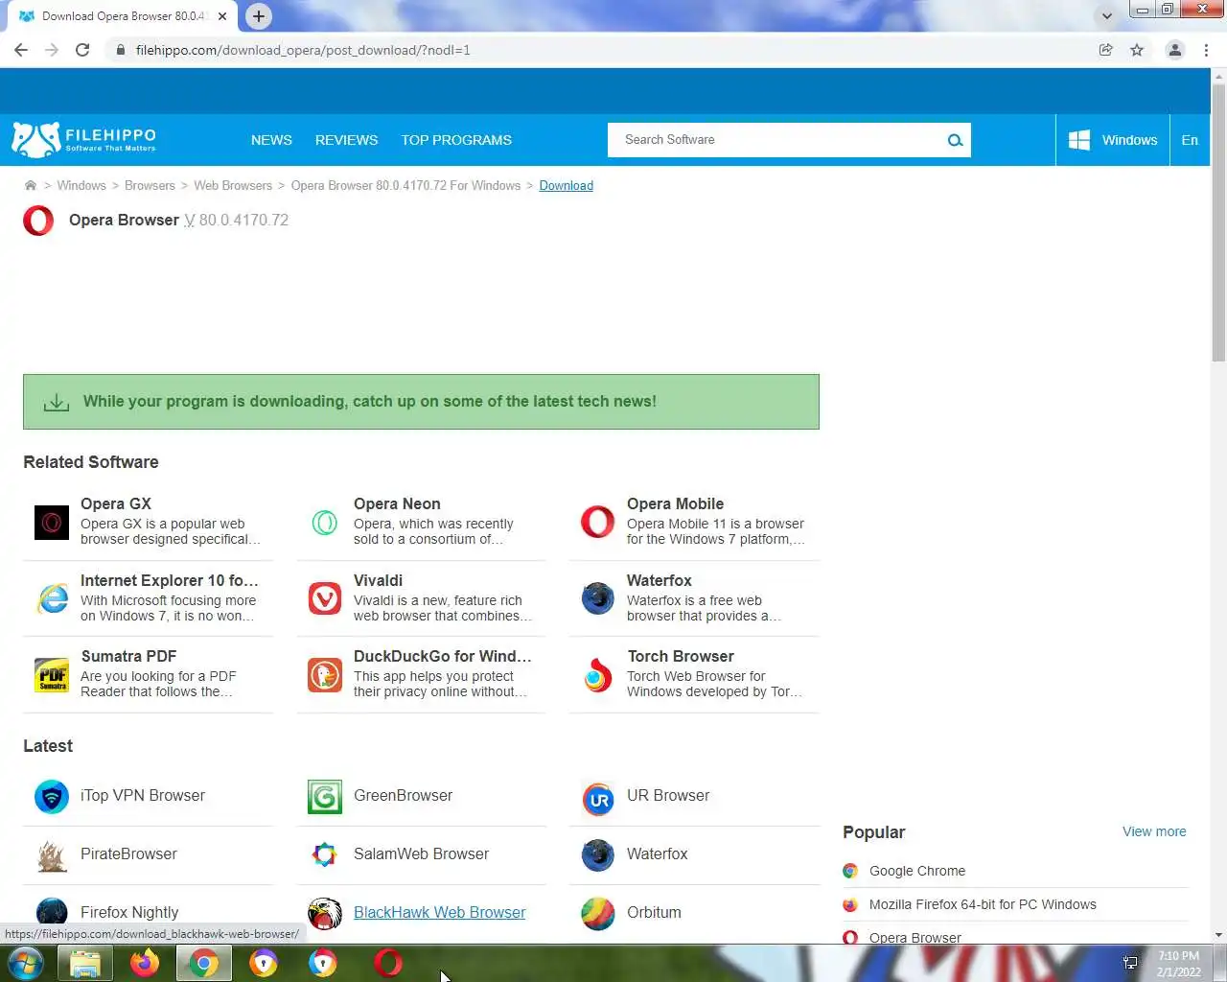Click the Vivaldi icon
Viewport: 1227px width, 982px height.
pyautogui.click(x=325, y=598)
